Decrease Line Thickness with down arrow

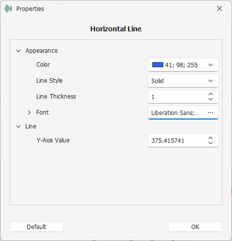(211, 99)
